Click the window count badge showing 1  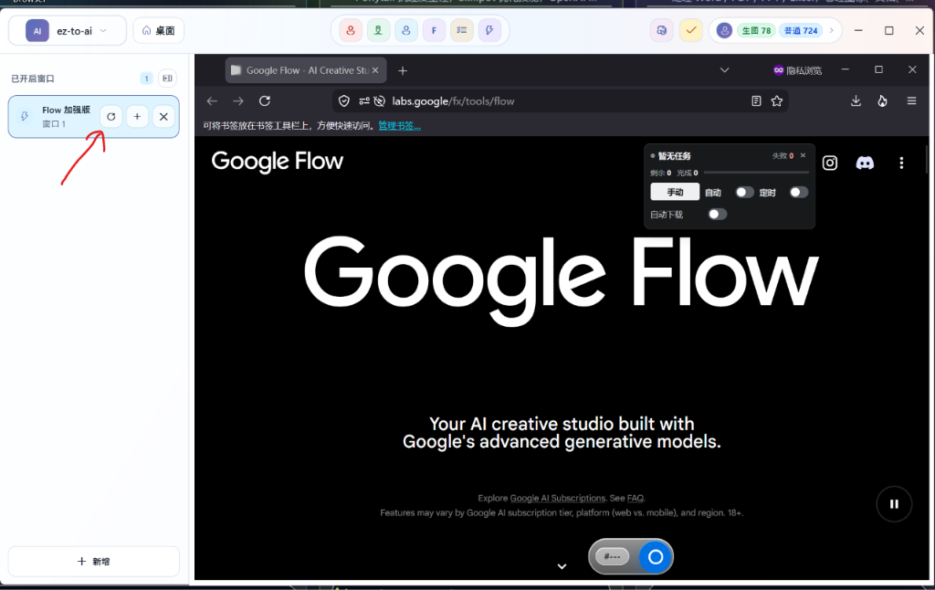click(147, 79)
